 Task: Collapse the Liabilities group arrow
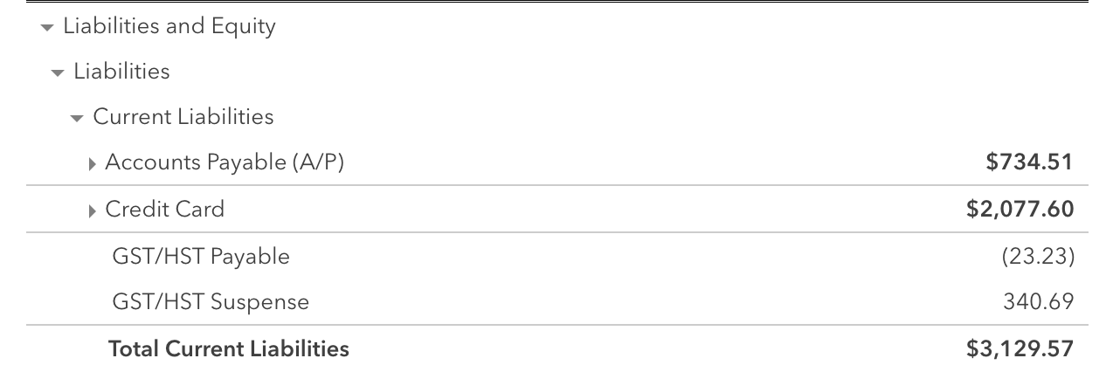(58, 72)
